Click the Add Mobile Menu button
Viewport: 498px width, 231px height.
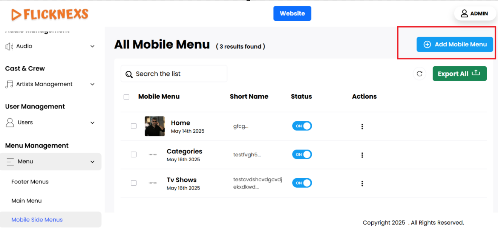(x=454, y=44)
